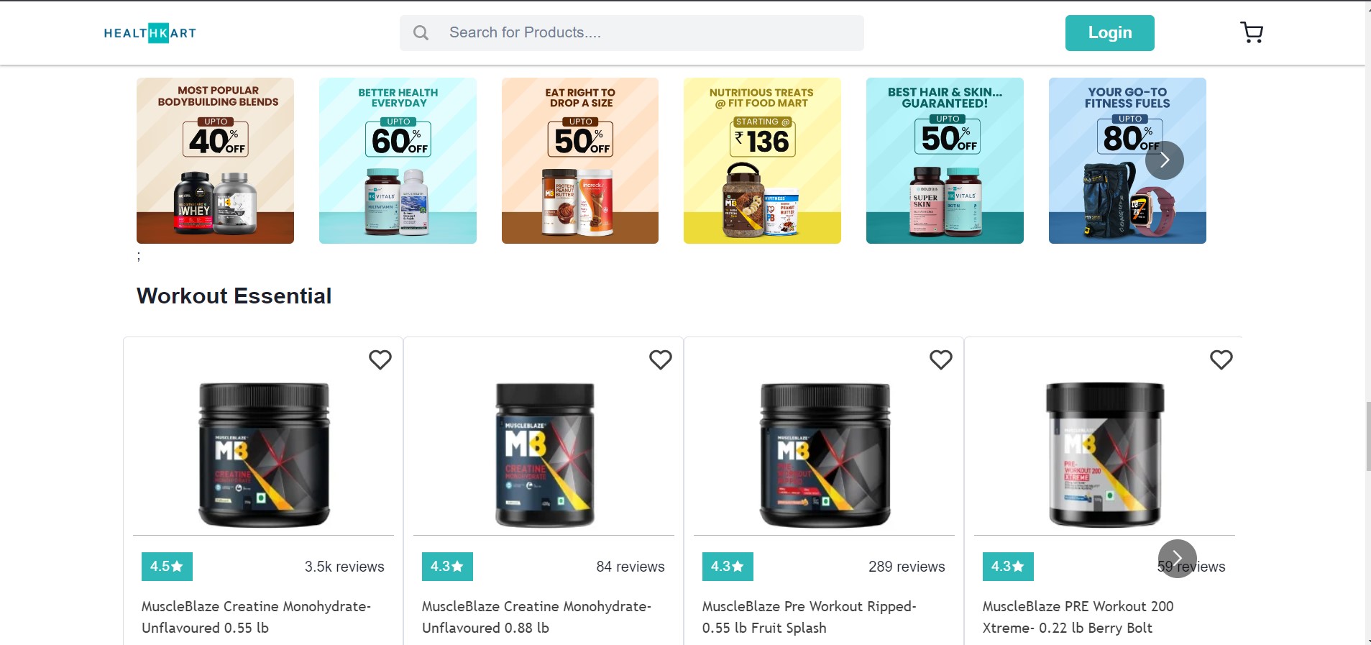Open the shopping cart icon
Image resolution: width=1371 pixels, height=645 pixels.
(x=1252, y=32)
